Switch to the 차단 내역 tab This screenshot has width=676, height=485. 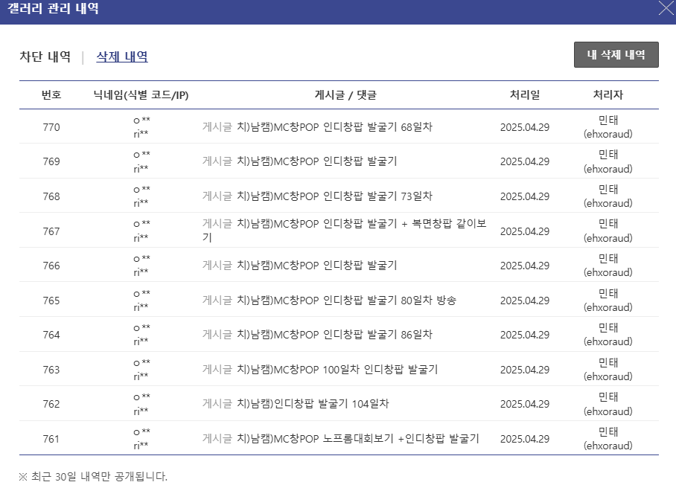click(45, 57)
